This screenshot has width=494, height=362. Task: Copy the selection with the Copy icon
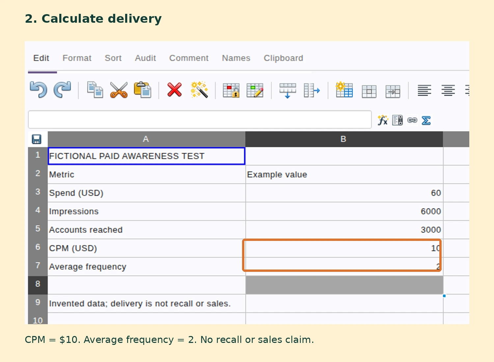pyautogui.click(x=95, y=90)
